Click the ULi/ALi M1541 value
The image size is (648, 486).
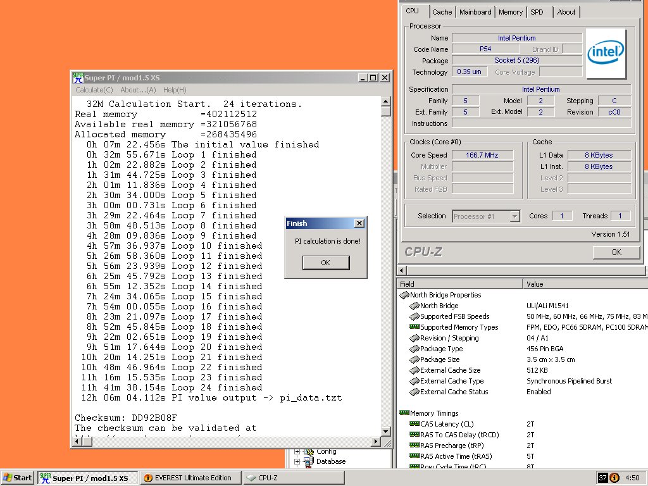tap(547, 306)
